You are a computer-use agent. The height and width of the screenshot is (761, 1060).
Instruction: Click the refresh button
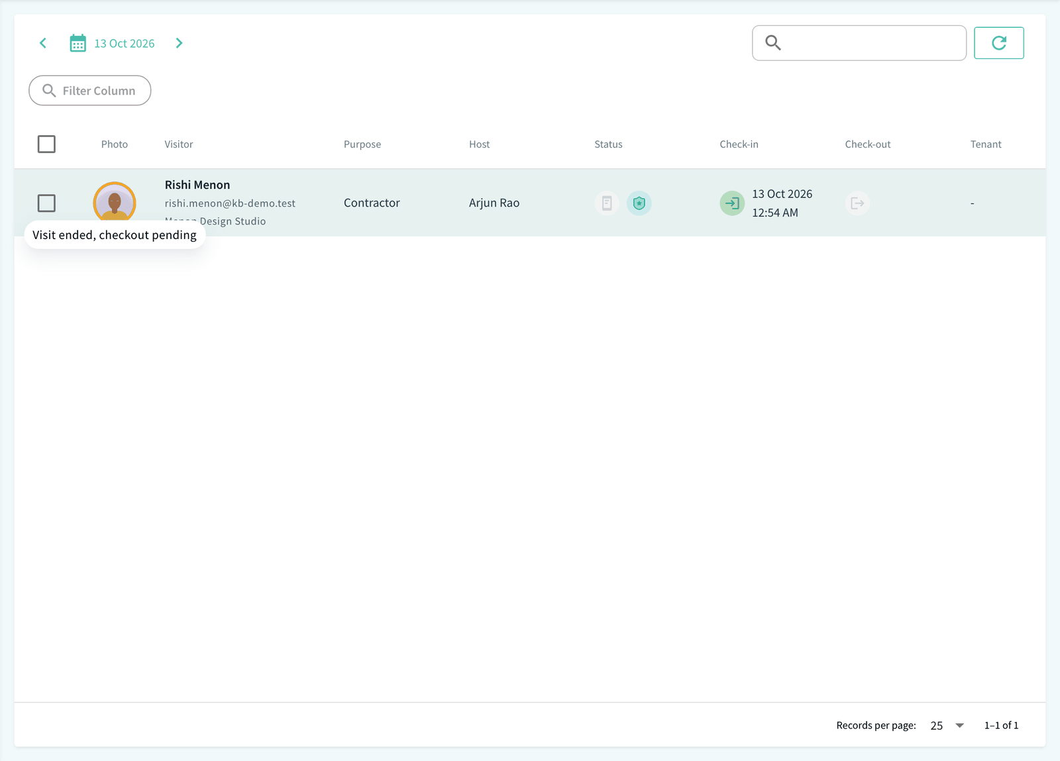pos(999,43)
